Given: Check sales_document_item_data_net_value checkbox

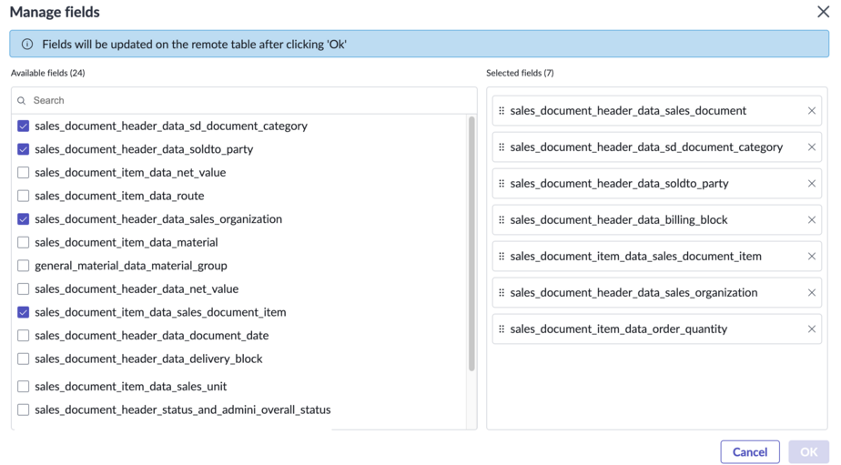Looking at the screenshot, I should pyautogui.click(x=23, y=172).
